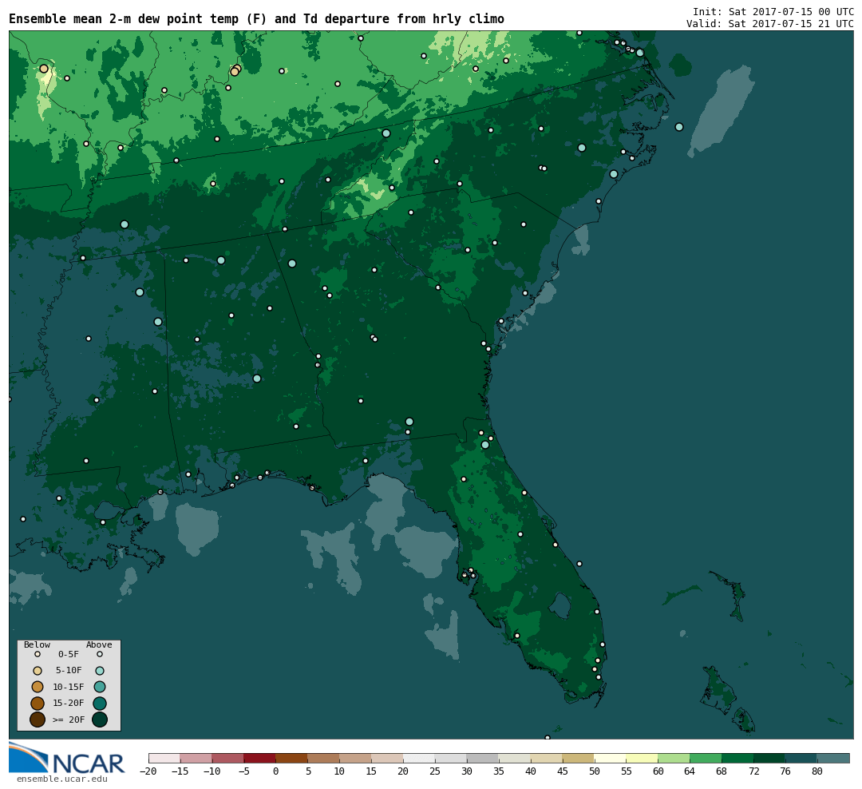This screenshot has height=789, width=862.
Task: Click the '10-15F' legend label
Action: coord(69,687)
